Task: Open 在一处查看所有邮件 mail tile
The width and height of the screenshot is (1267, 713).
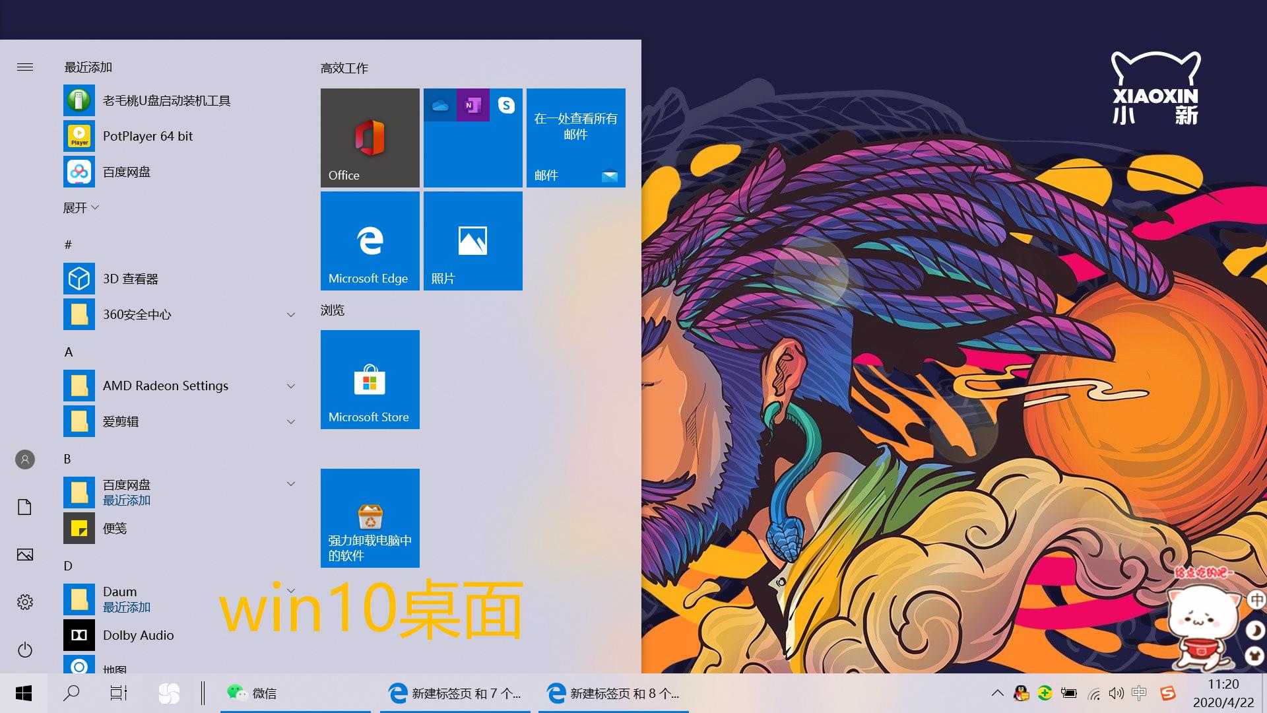Action: click(x=577, y=136)
